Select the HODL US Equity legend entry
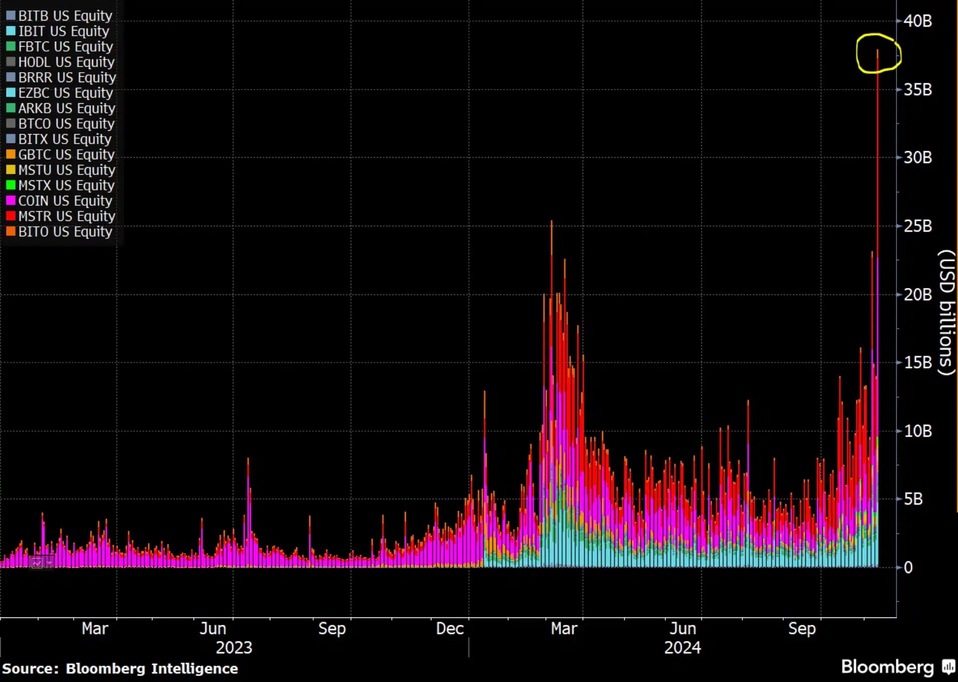Image resolution: width=958 pixels, height=682 pixels. [66, 62]
